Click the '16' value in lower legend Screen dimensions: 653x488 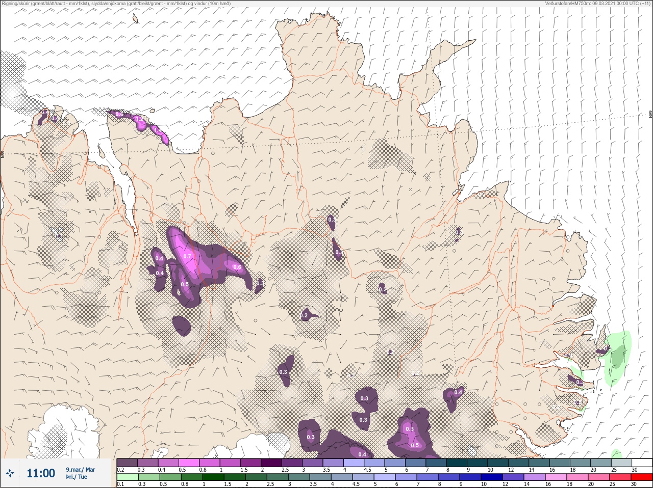click(x=548, y=484)
